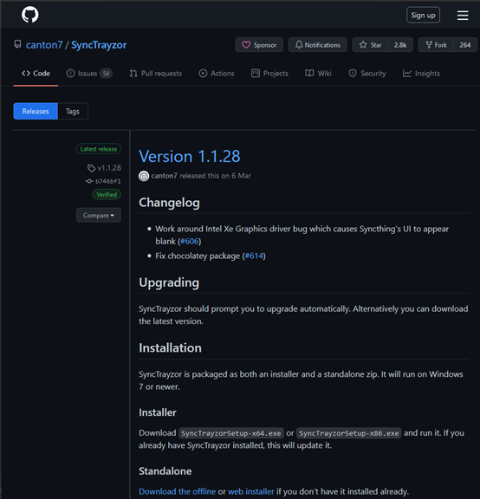Go to the Projects tab
480x499 pixels.
point(269,74)
